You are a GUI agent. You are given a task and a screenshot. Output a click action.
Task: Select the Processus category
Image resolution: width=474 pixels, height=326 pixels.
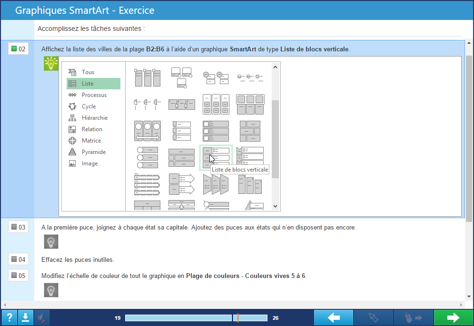pos(93,95)
